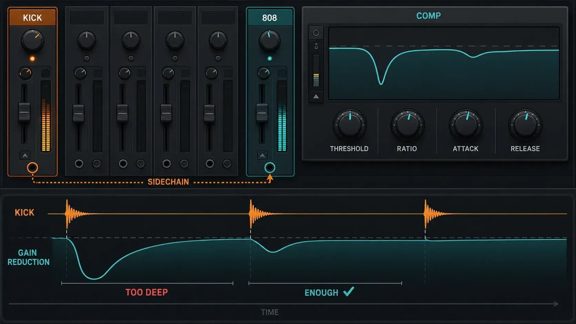Click the small knob on third channel strip
This screenshot has width=576, height=324.
pyautogui.click(x=125, y=73)
